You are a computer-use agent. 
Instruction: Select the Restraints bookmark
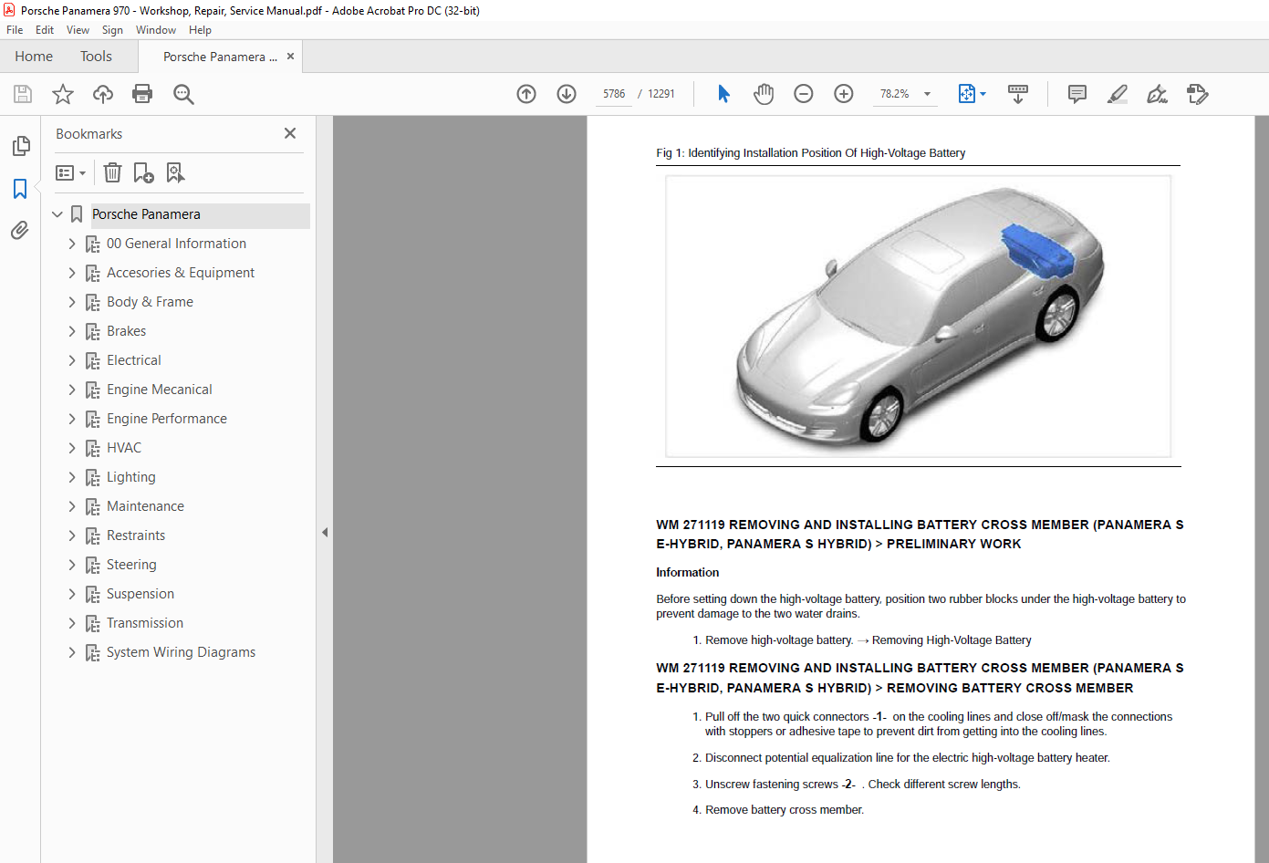pyautogui.click(x=136, y=535)
